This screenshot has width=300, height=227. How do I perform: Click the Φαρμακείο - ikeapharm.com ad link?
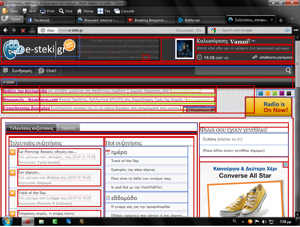tap(31, 99)
